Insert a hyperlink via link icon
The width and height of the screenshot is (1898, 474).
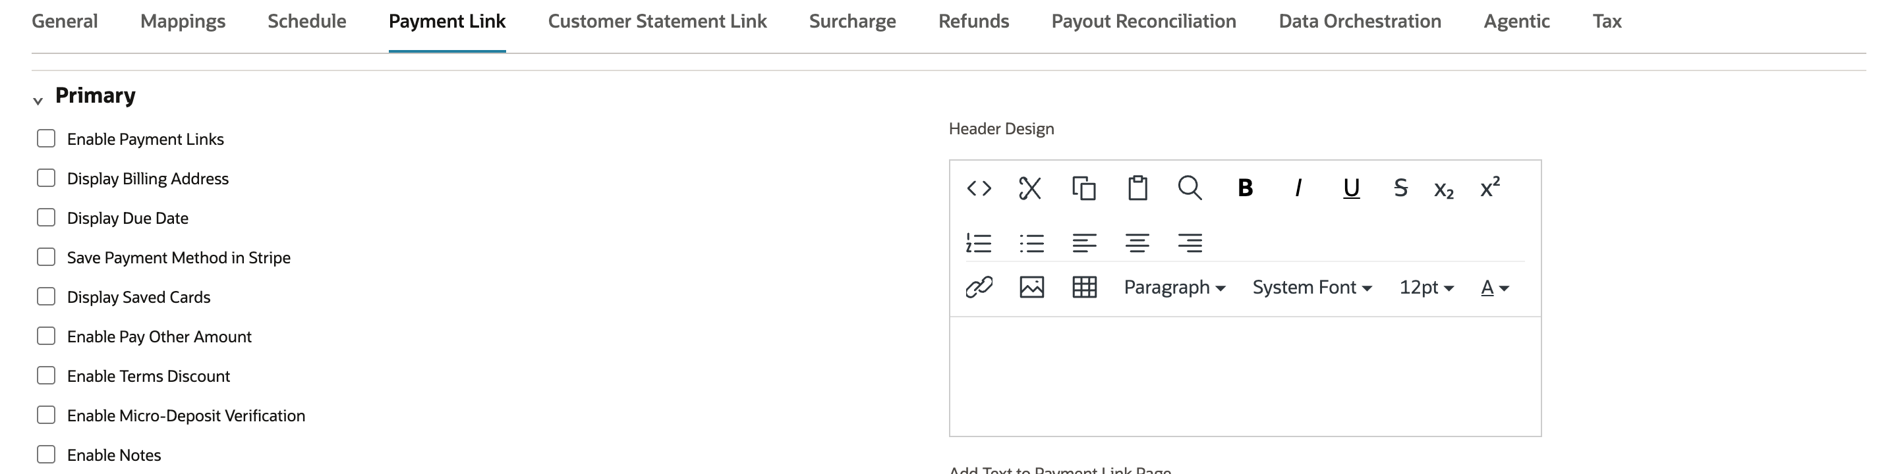pos(979,287)
